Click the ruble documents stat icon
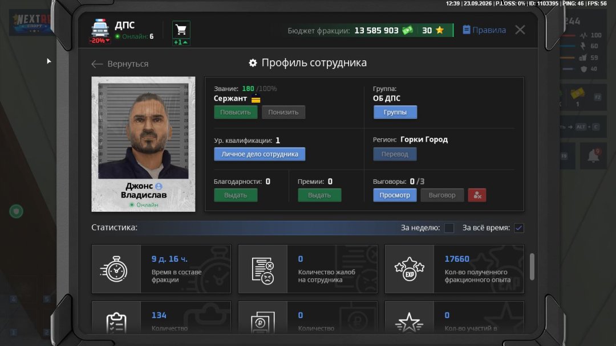The width and height of the screenshot is (616, 346). tap(263, 323)
